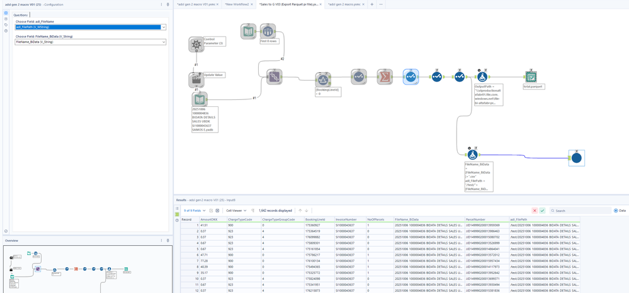This screenshot has height=293, width=629.
Task: Click the orange Summarize tool
Action: (x=385, y=77)
